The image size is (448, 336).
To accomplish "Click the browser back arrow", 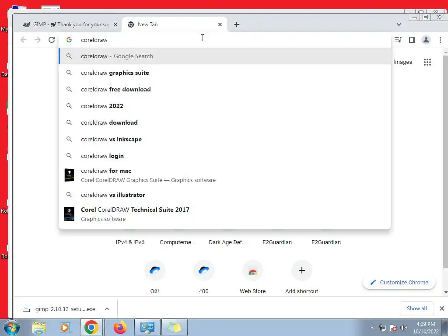I will pos(24,40).
